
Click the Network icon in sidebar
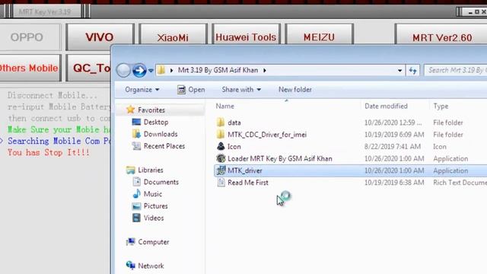click(x=130, y=266)
